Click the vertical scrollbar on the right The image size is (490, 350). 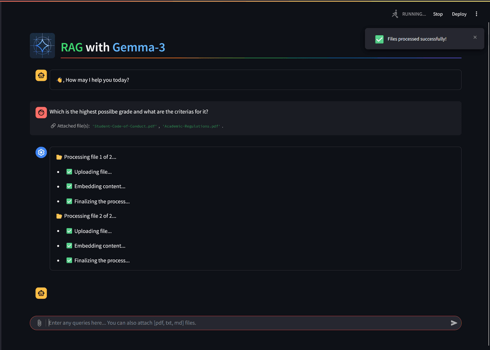click(489, 185)
